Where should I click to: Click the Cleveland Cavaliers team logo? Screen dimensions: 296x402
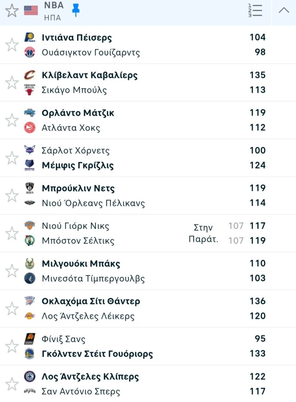(29, 75)
